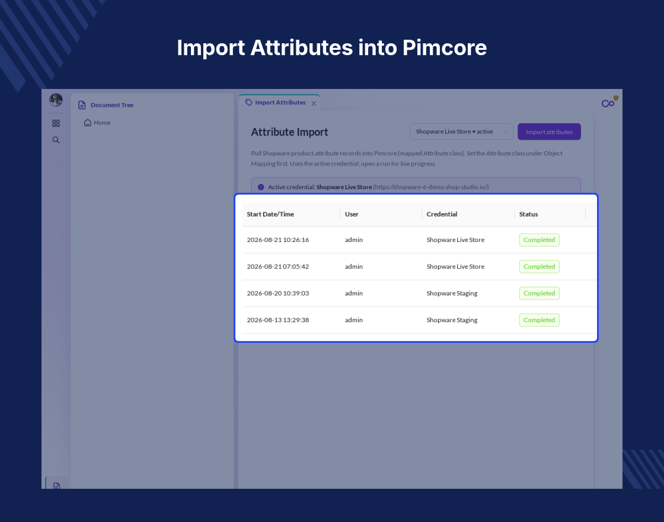Click the Active credential Shopware Live Store text
664x522 pixels.
click(x=344, y=187)
